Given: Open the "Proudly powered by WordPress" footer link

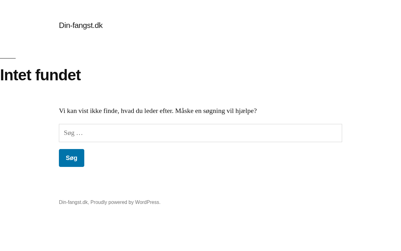Looking at the screenshot, I should click(125, 202).
